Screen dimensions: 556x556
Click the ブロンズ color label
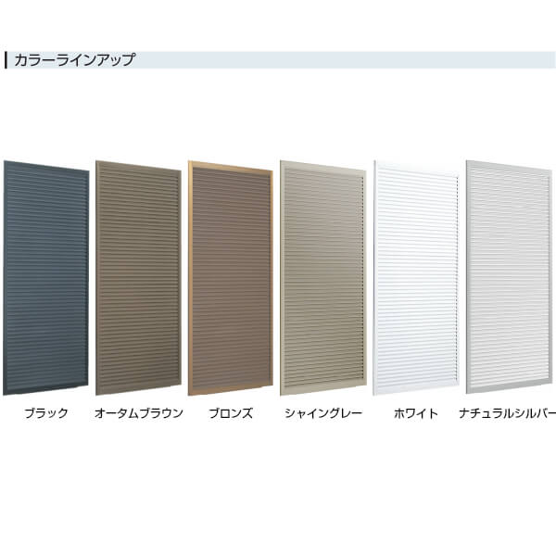click(x=231, y=413)
